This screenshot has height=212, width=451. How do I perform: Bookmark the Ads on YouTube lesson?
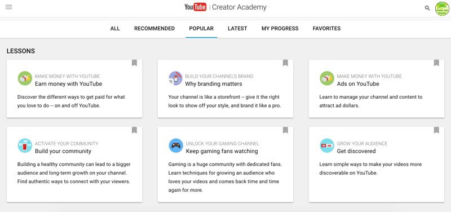(x=436, y=63)
